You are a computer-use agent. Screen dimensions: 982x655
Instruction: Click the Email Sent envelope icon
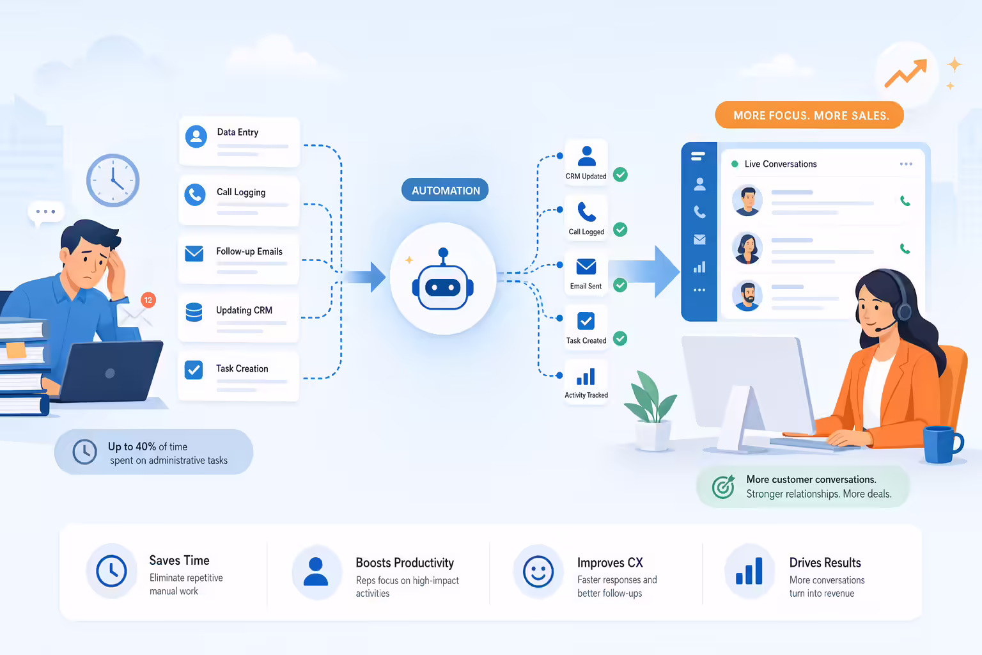coord(586,266)
